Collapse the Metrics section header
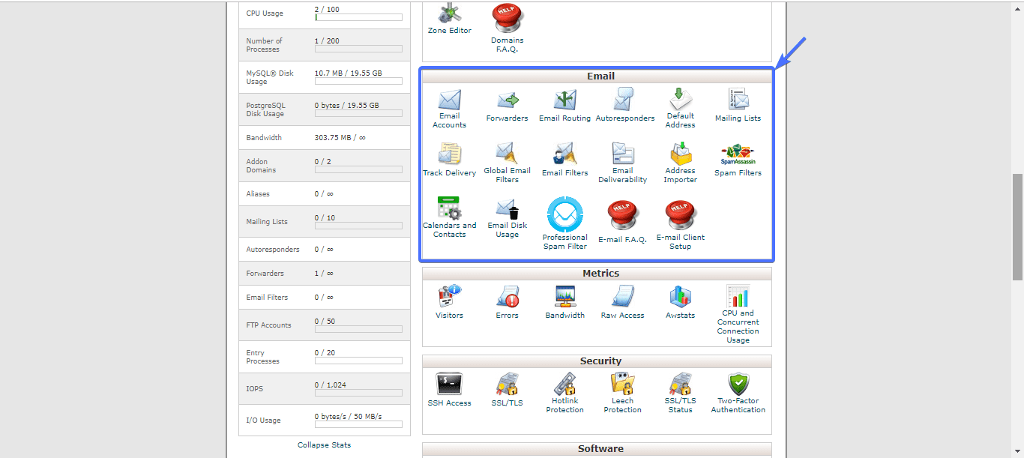Screen dimensions: 1024x458 point(597,274)
